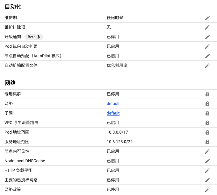The width and height of the screenshot is (217, 195).
Task: Click the pencil icon for 节点自动预配
Action: [x=207, y=56]
